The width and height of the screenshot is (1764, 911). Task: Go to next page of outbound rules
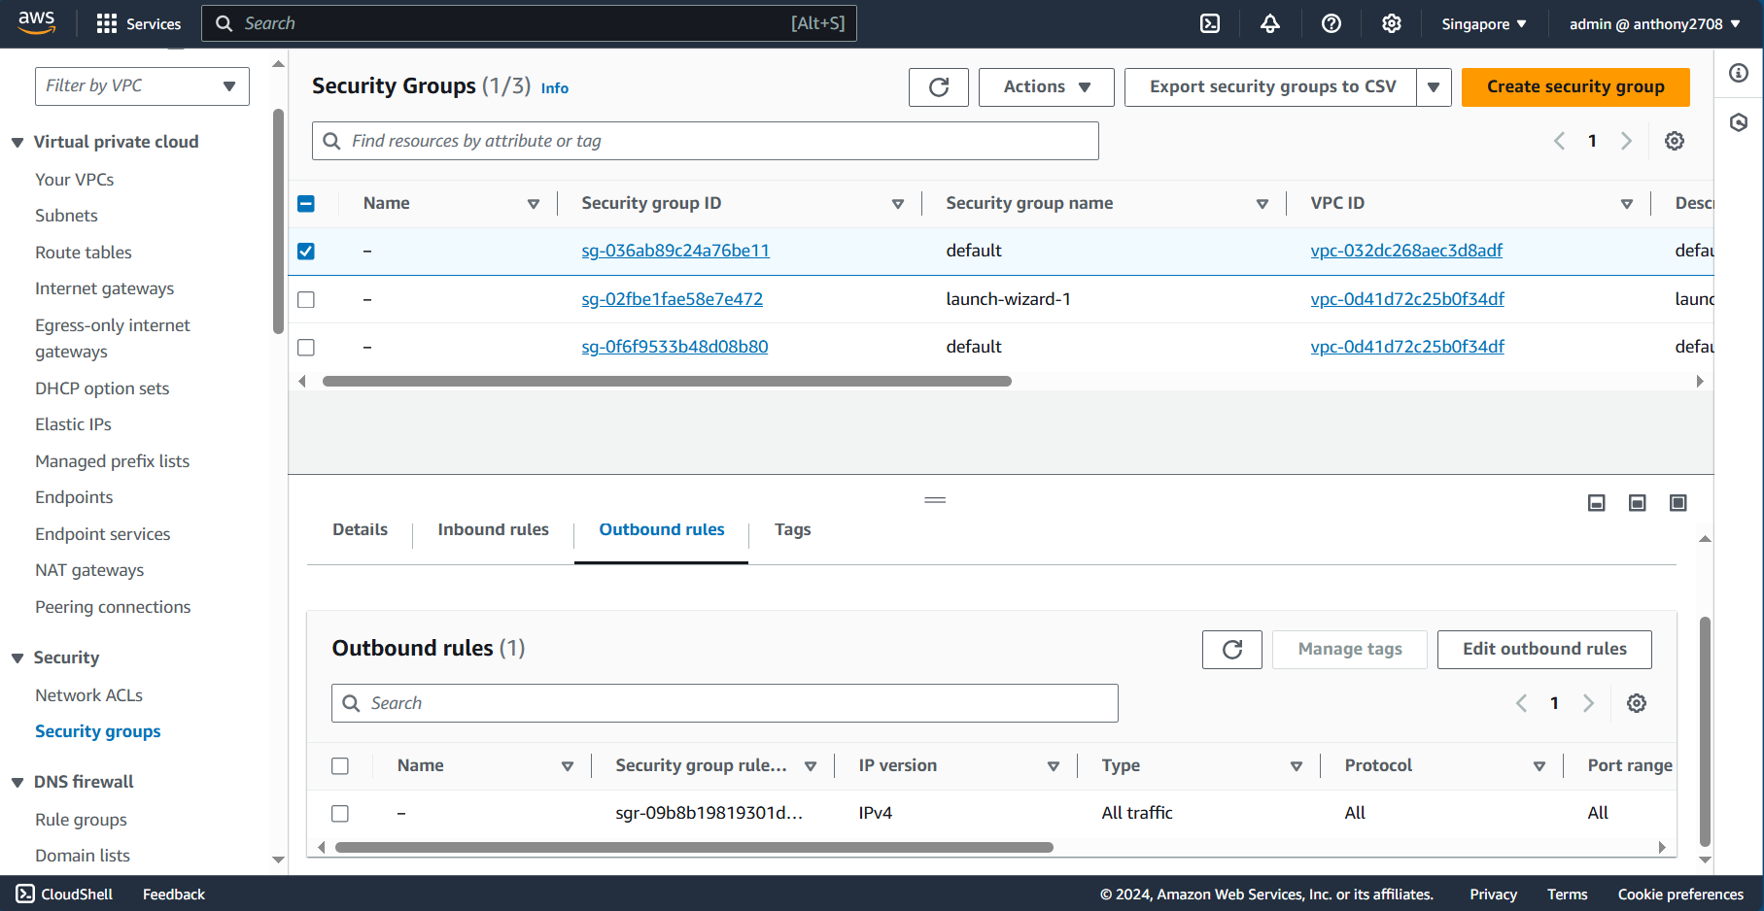click(x=1589, y=703)
